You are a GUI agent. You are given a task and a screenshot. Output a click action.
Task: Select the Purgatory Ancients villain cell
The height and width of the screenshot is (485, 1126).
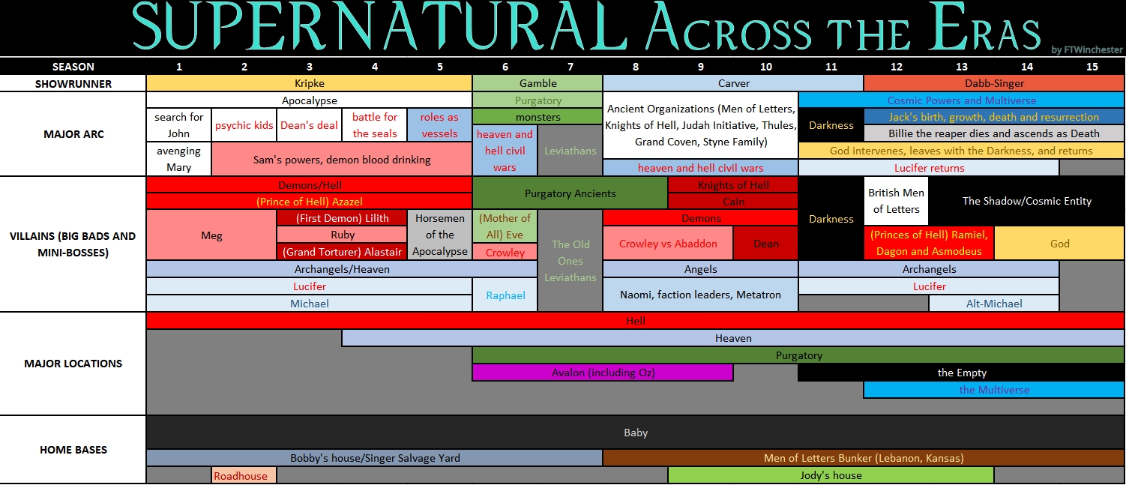point(570,193)
